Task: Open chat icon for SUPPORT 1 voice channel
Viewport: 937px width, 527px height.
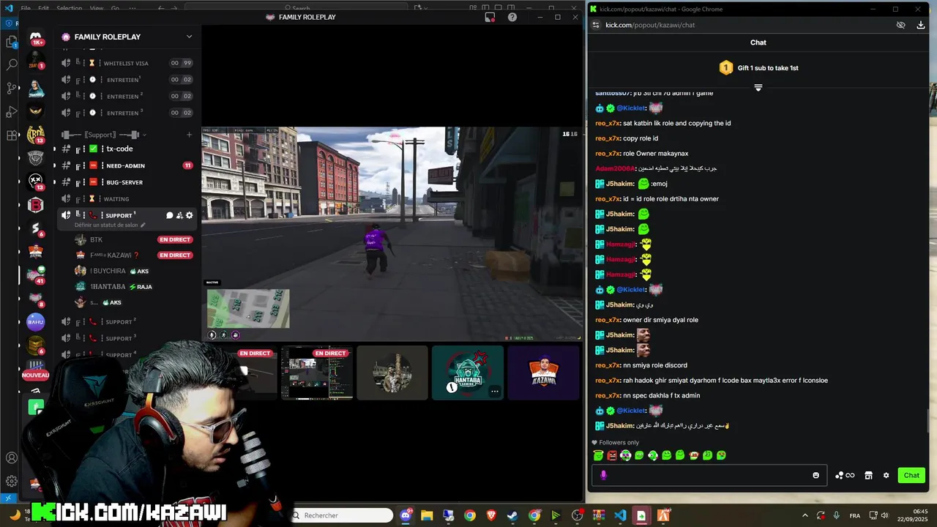Action: tap(169, 215)
